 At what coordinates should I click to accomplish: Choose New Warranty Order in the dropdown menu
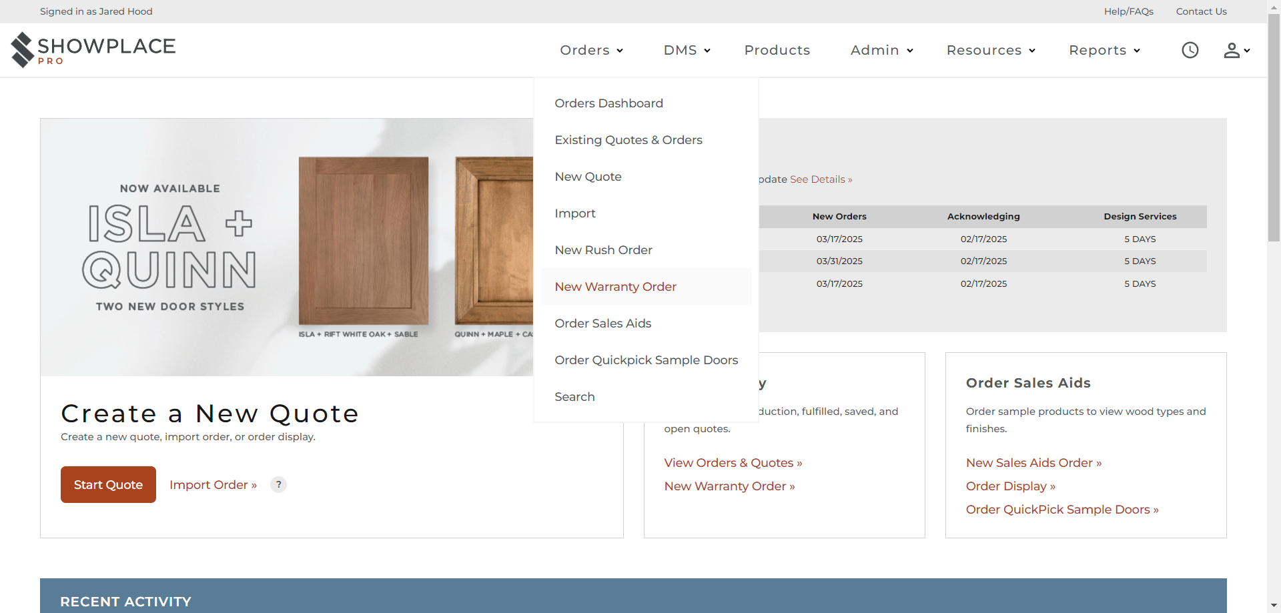pyautogui.click(x=646, y=287)
